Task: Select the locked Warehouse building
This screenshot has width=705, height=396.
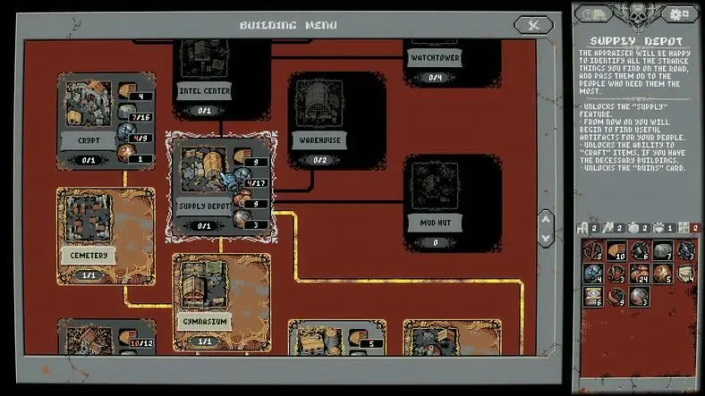Action: click(337, 122)
